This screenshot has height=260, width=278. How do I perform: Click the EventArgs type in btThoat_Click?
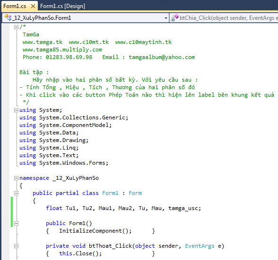click(x=200, y=246)
